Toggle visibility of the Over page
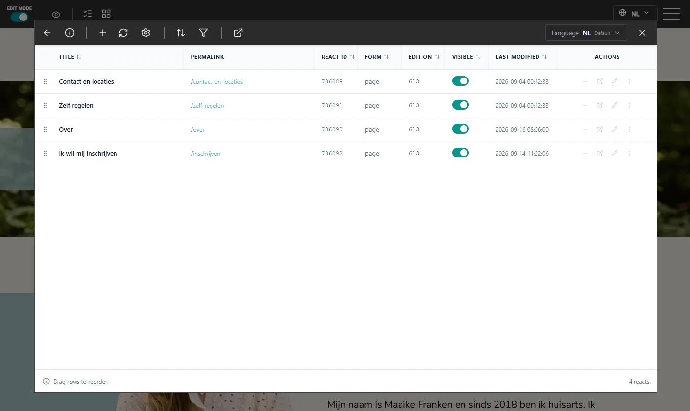This screenshot has height=411, width=690. coord(460,129)
